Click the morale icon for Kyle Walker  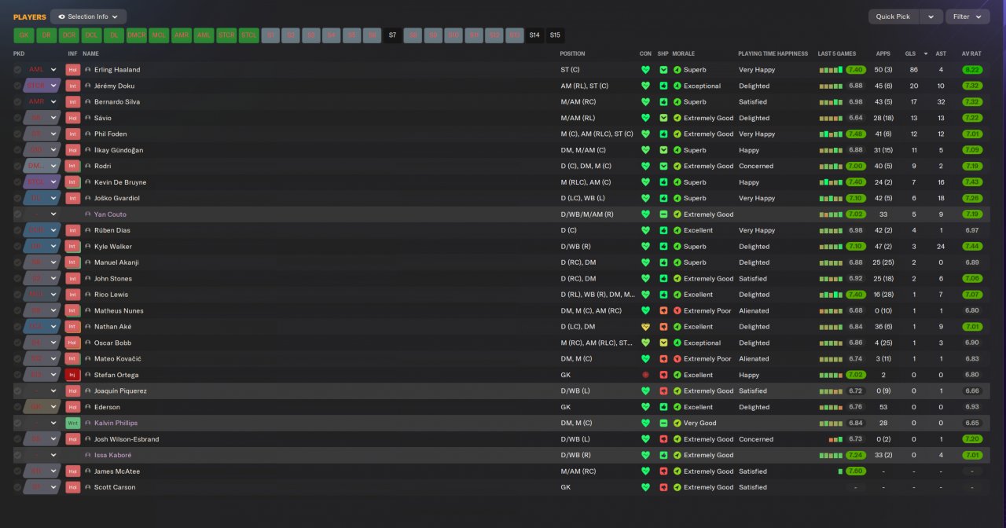click(x=677, y=247)
